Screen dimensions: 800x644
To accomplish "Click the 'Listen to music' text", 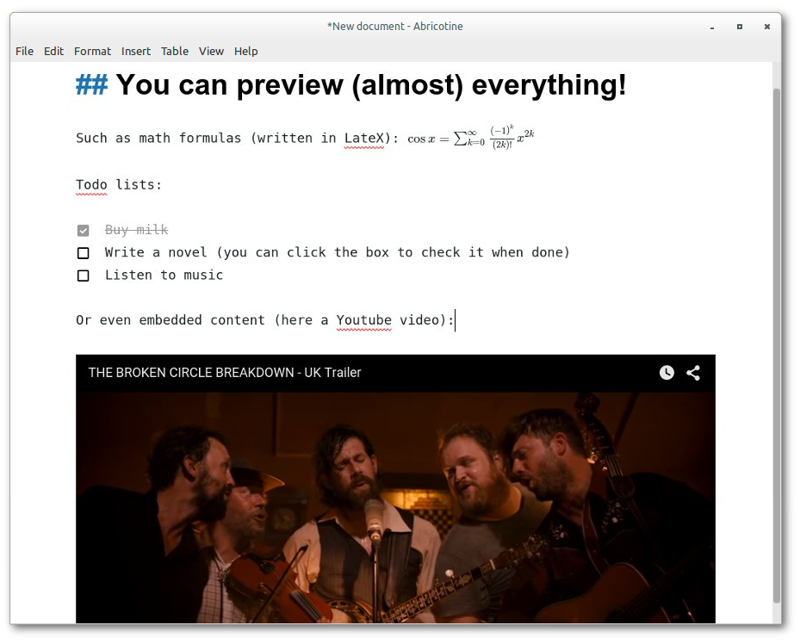I will [x=164, y=276].
